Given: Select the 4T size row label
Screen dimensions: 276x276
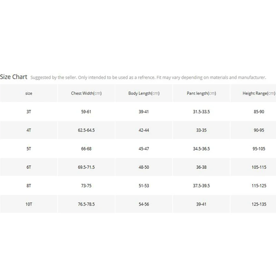Looking at the screenshot, I should point(29,130).
